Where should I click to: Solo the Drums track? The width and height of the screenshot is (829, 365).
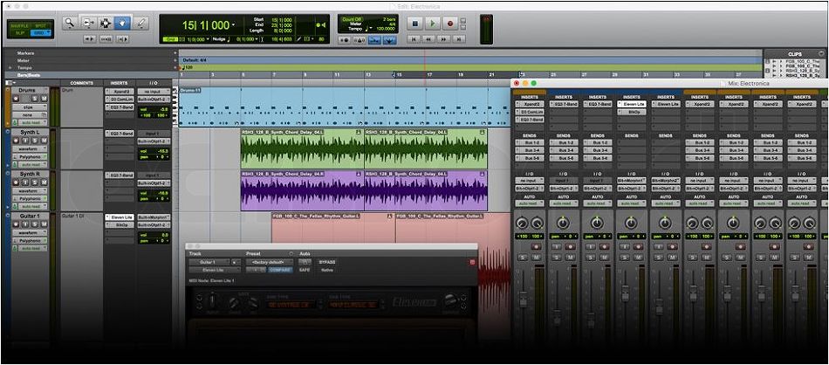tap(35, 99)
